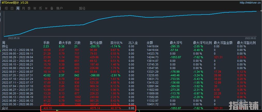Open the 备 notes tab
The width and height of the screenshot is (262, 112).
pyautogui.click(x=52, y=8)
